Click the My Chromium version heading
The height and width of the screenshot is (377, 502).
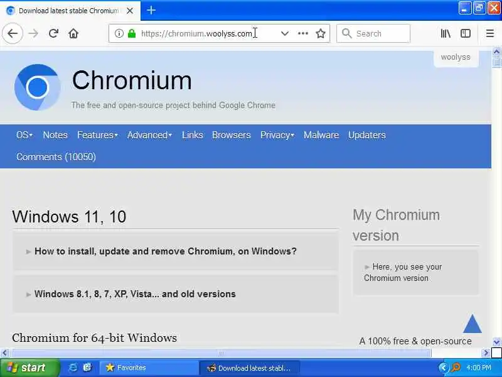pyautogui.click(x=397, y=225)
